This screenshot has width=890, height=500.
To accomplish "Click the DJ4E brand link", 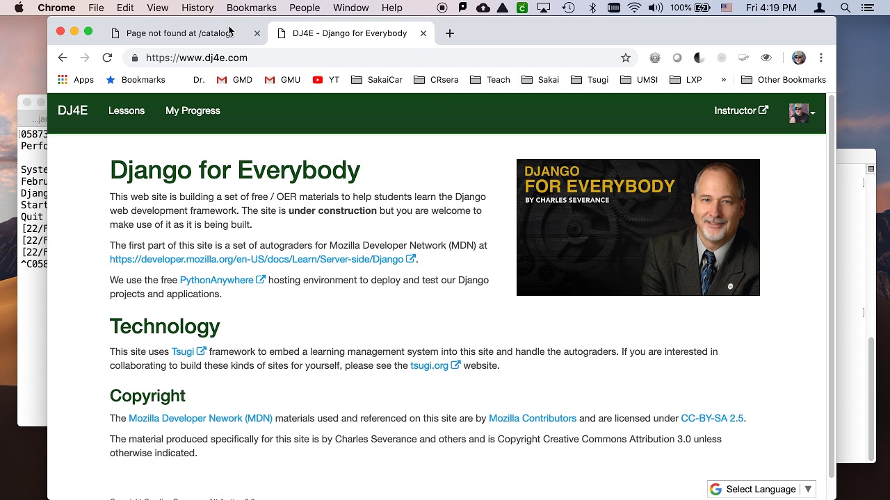I will (x=72, y=110).
